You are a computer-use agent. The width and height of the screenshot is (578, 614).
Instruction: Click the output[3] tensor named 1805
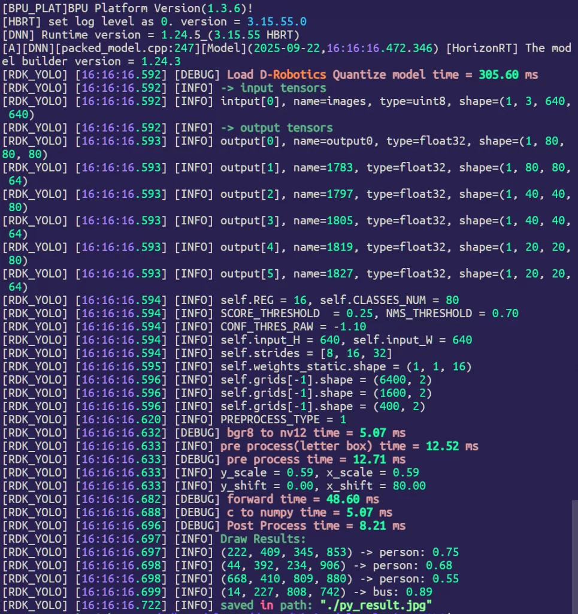340,221
